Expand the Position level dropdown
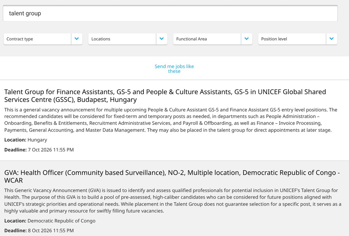Screen dimensions: 349x236 (298, 39)
